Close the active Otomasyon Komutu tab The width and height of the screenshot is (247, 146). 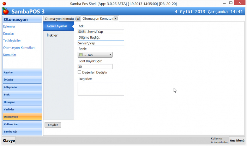(115, 18)
